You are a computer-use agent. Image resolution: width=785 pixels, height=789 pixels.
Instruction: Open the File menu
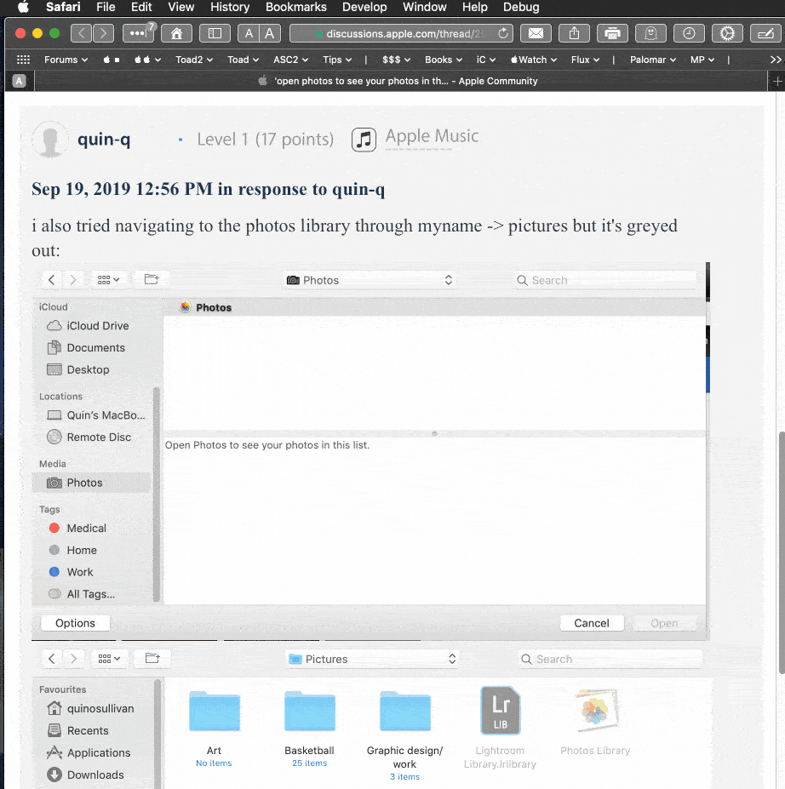click(106, 7)
